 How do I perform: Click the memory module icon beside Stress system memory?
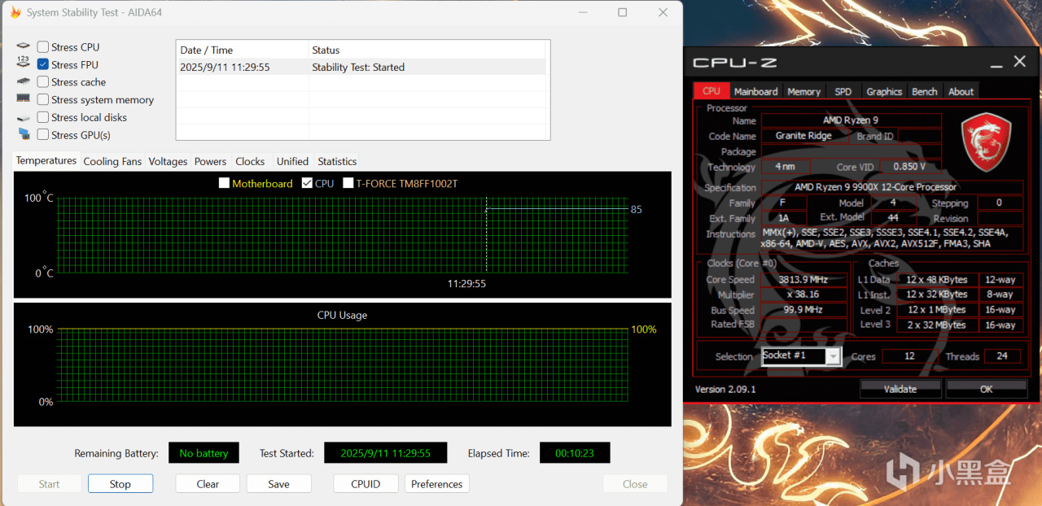click(x=23, y=99)
